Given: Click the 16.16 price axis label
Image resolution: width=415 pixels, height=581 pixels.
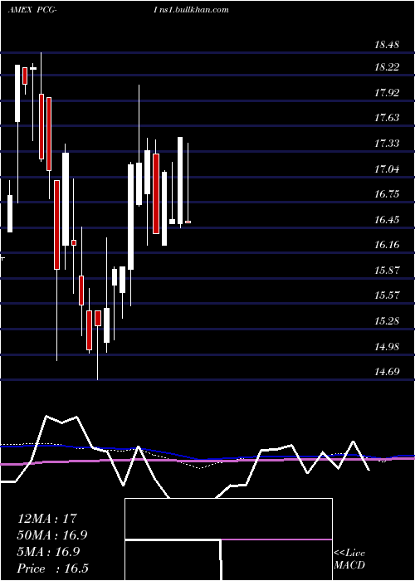Looking at the screenshot, I should [x=387, y=245].
